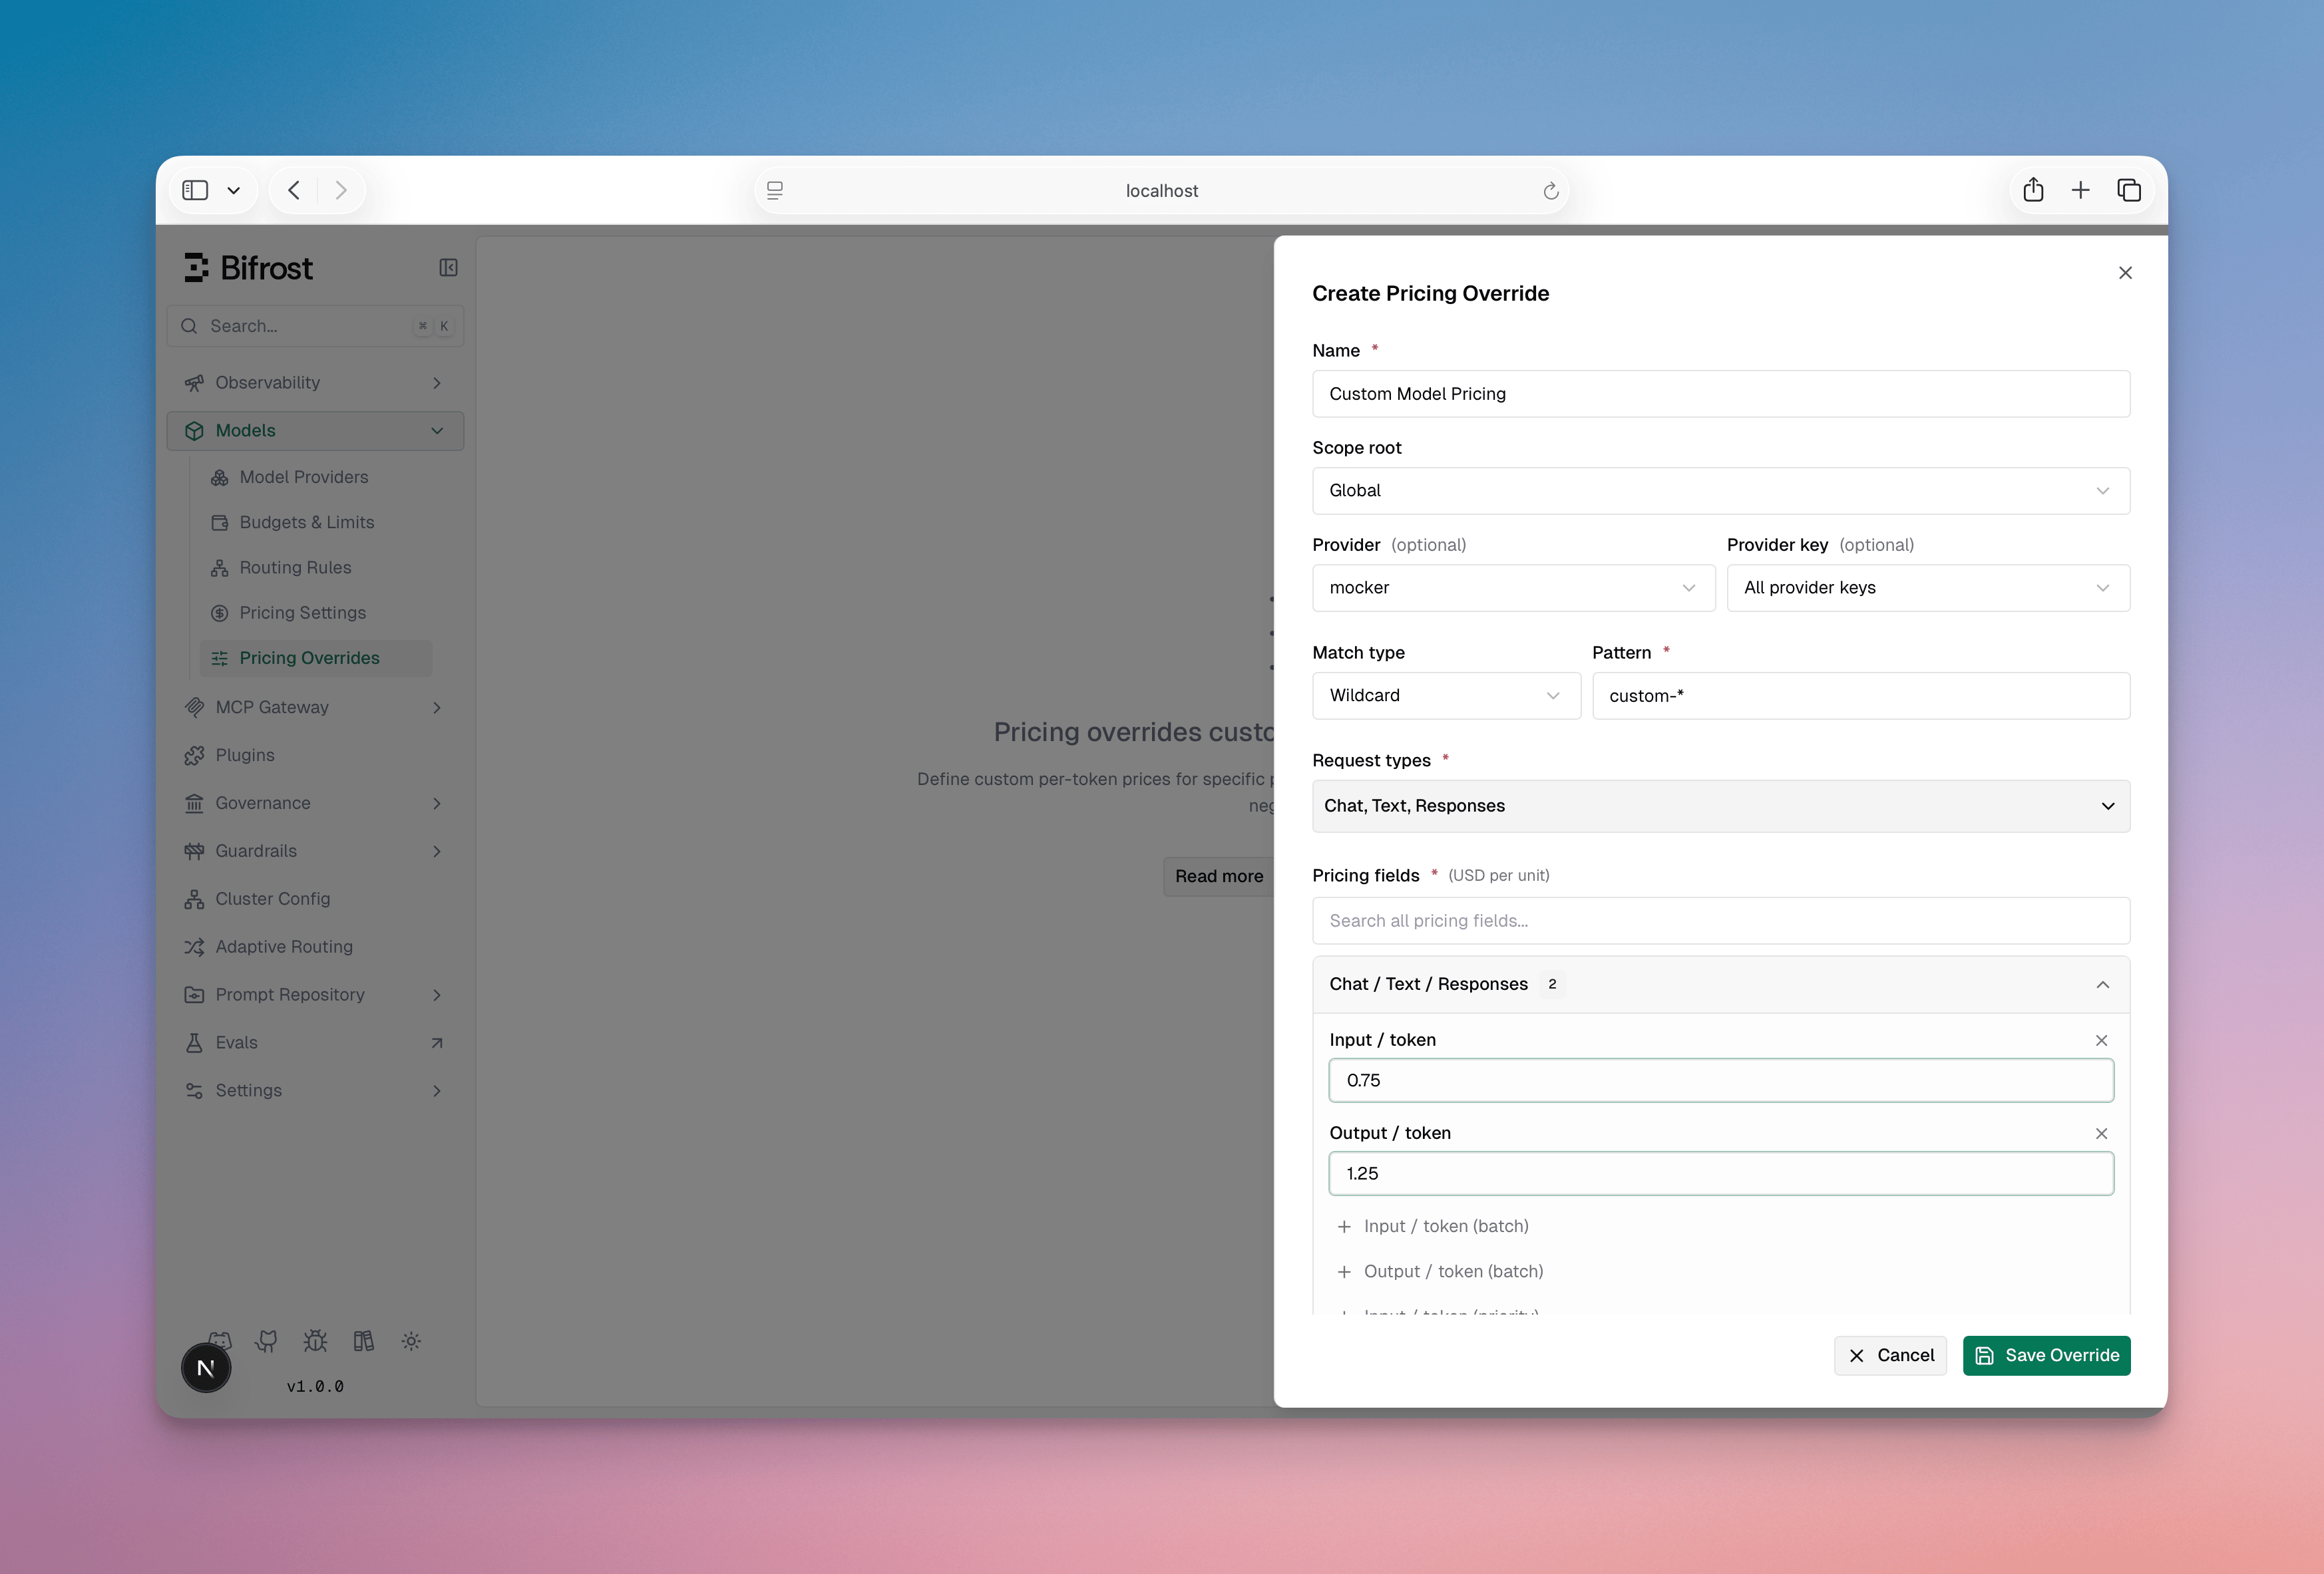The image size is (2324, 1574).
Task: Expand the Guardrails menu
Action: [315, 852]
